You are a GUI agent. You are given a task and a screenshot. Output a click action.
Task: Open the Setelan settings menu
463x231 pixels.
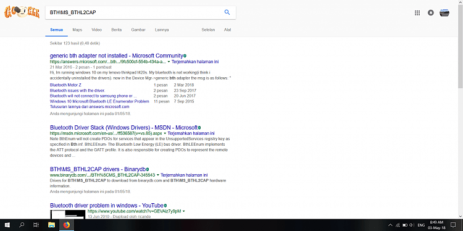coord(208,30)
